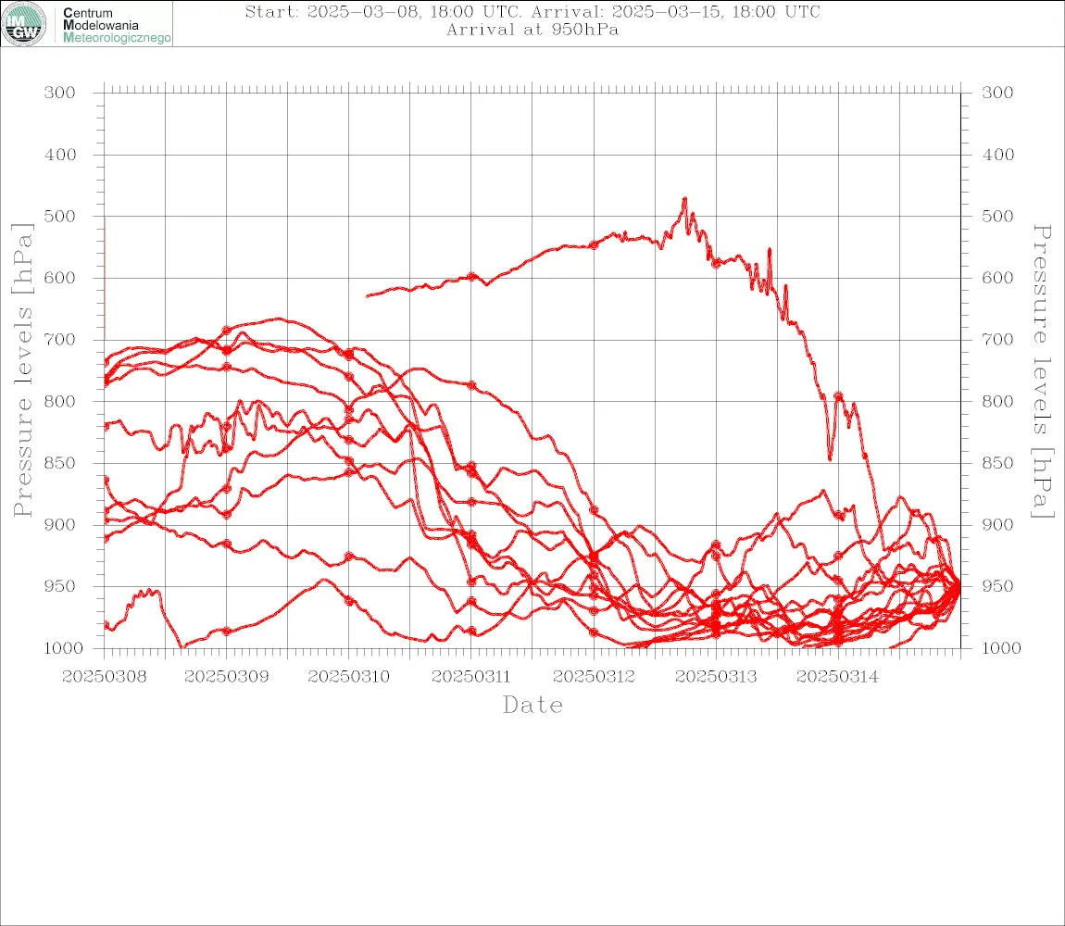Click the right-axis 400 tick label

point(997,155)
